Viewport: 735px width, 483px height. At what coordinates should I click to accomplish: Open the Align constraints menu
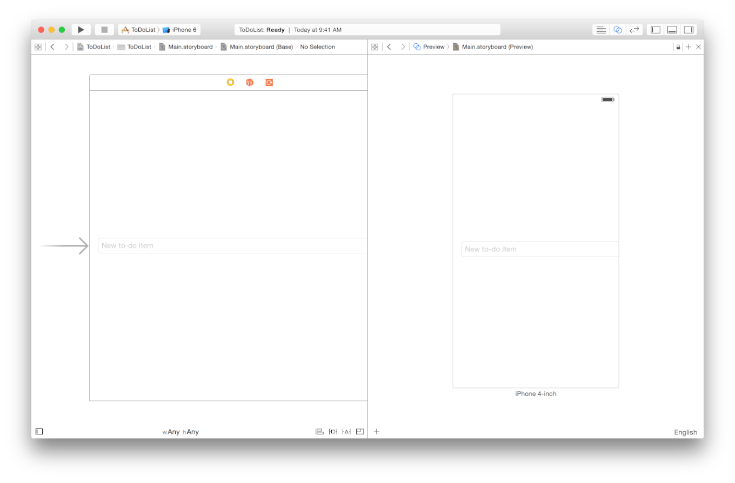coord(319,432)
